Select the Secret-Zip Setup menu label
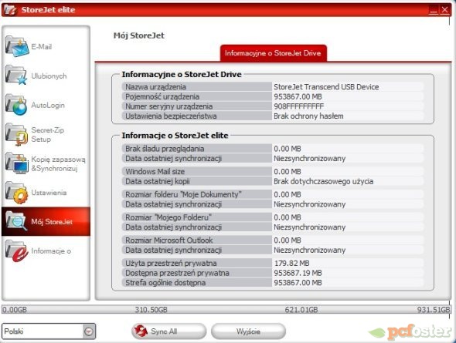This screenshot has width=456, height=343. [47, 135]
